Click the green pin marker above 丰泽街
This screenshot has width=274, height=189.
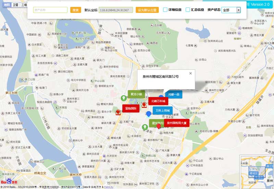(145, 127)
